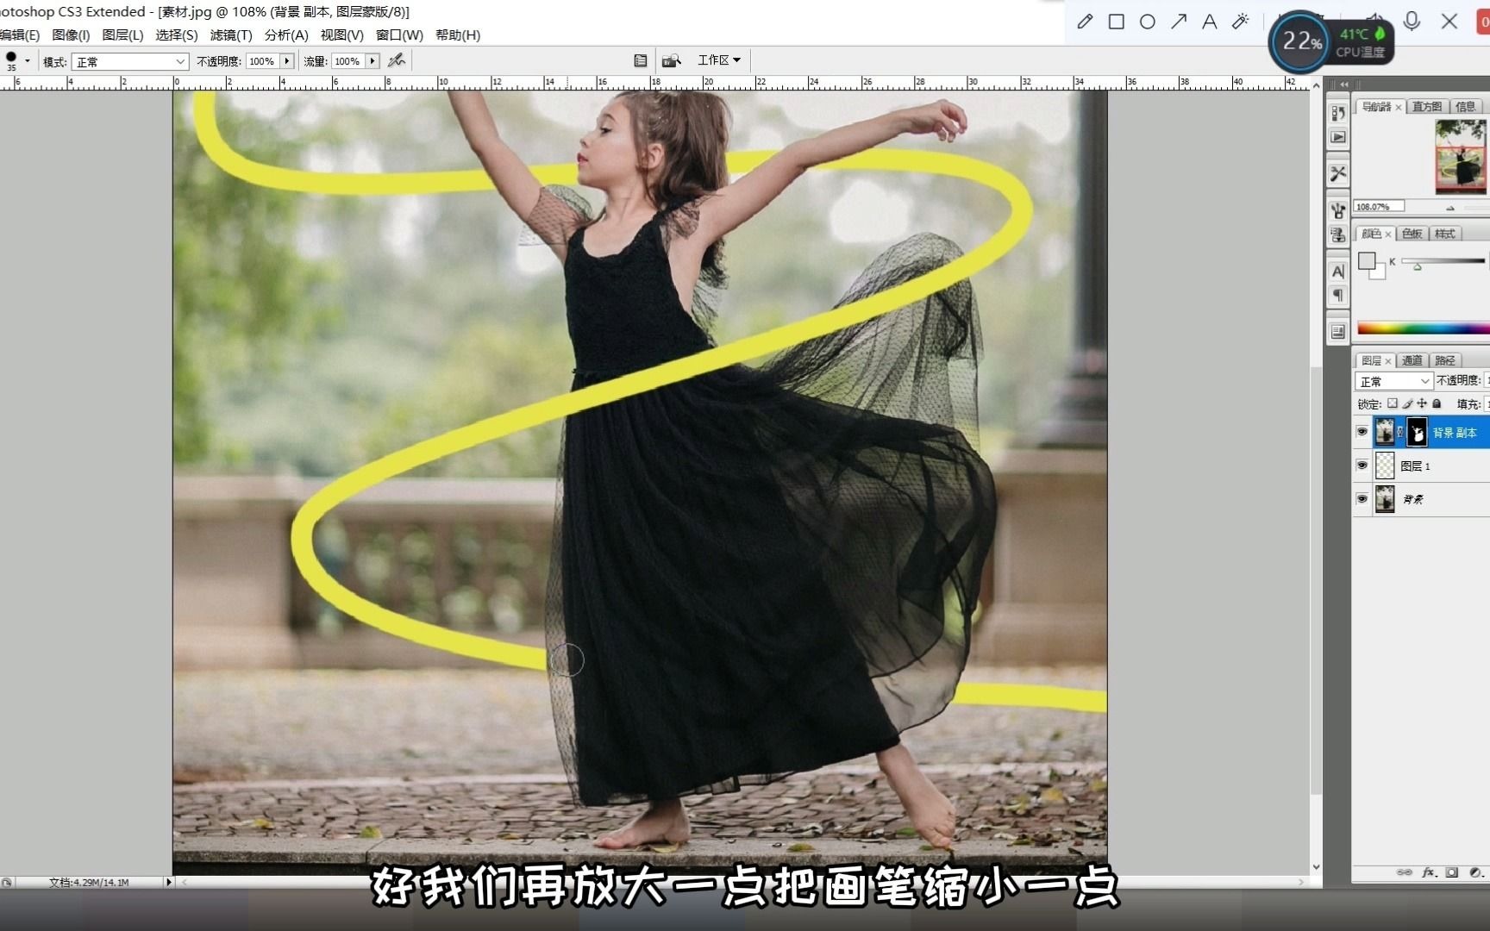Click the navigator zoom field 108.07%
The height and width of the screenshot is (931, 1490).
pos(1378,207)
